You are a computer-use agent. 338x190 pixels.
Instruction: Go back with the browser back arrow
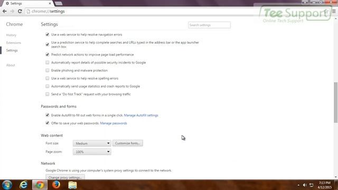tap(5, 11)
